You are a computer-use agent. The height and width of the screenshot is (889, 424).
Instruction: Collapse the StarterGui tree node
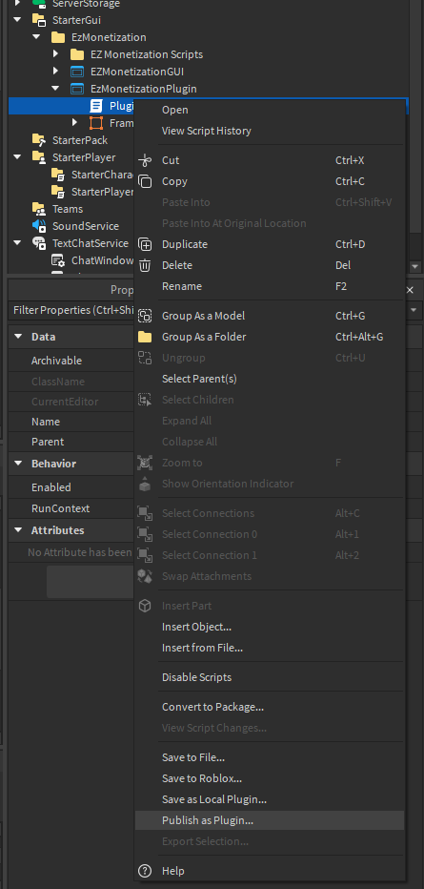click(x=18, y=20)
